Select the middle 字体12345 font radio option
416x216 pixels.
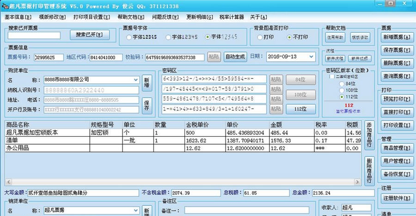pyautogui.click(x=168, y=37)
